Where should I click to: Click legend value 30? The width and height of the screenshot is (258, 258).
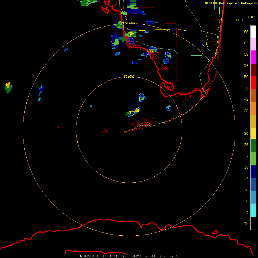(x=246, y=133)
